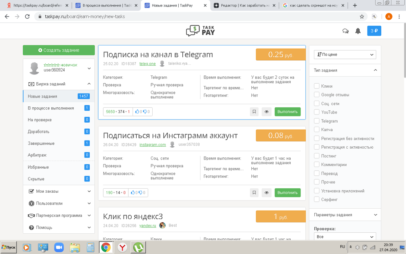This screenshot has width=406, height=254.
Task: Open Доработать in sidebar
Action: [x=59, y=131]
